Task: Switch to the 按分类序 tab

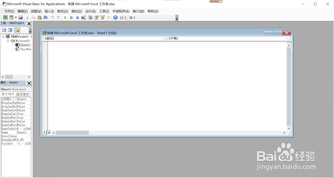Action: 23,94
